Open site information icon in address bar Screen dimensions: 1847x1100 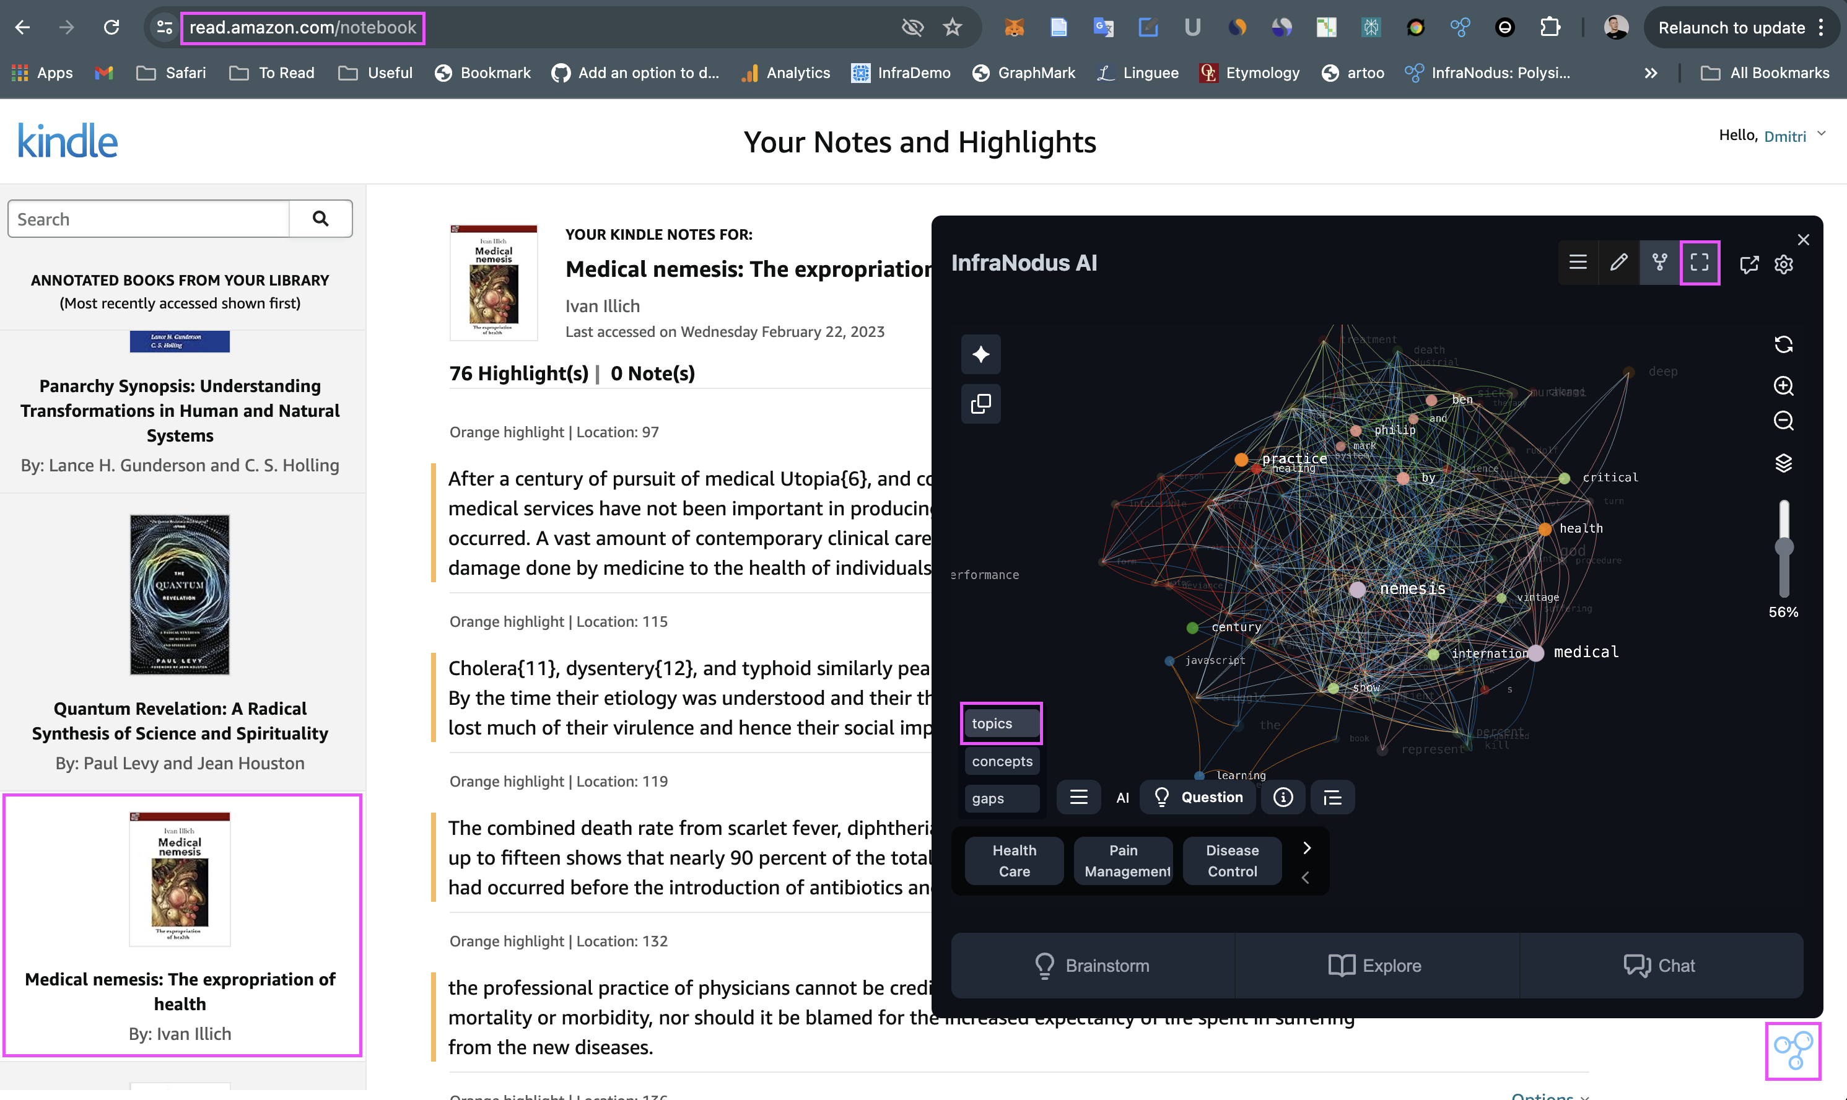[x=165, y=28]
